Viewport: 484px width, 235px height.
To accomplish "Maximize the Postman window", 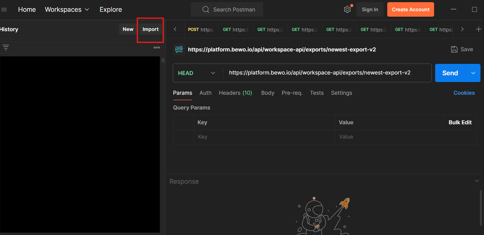I will (474, 10).
